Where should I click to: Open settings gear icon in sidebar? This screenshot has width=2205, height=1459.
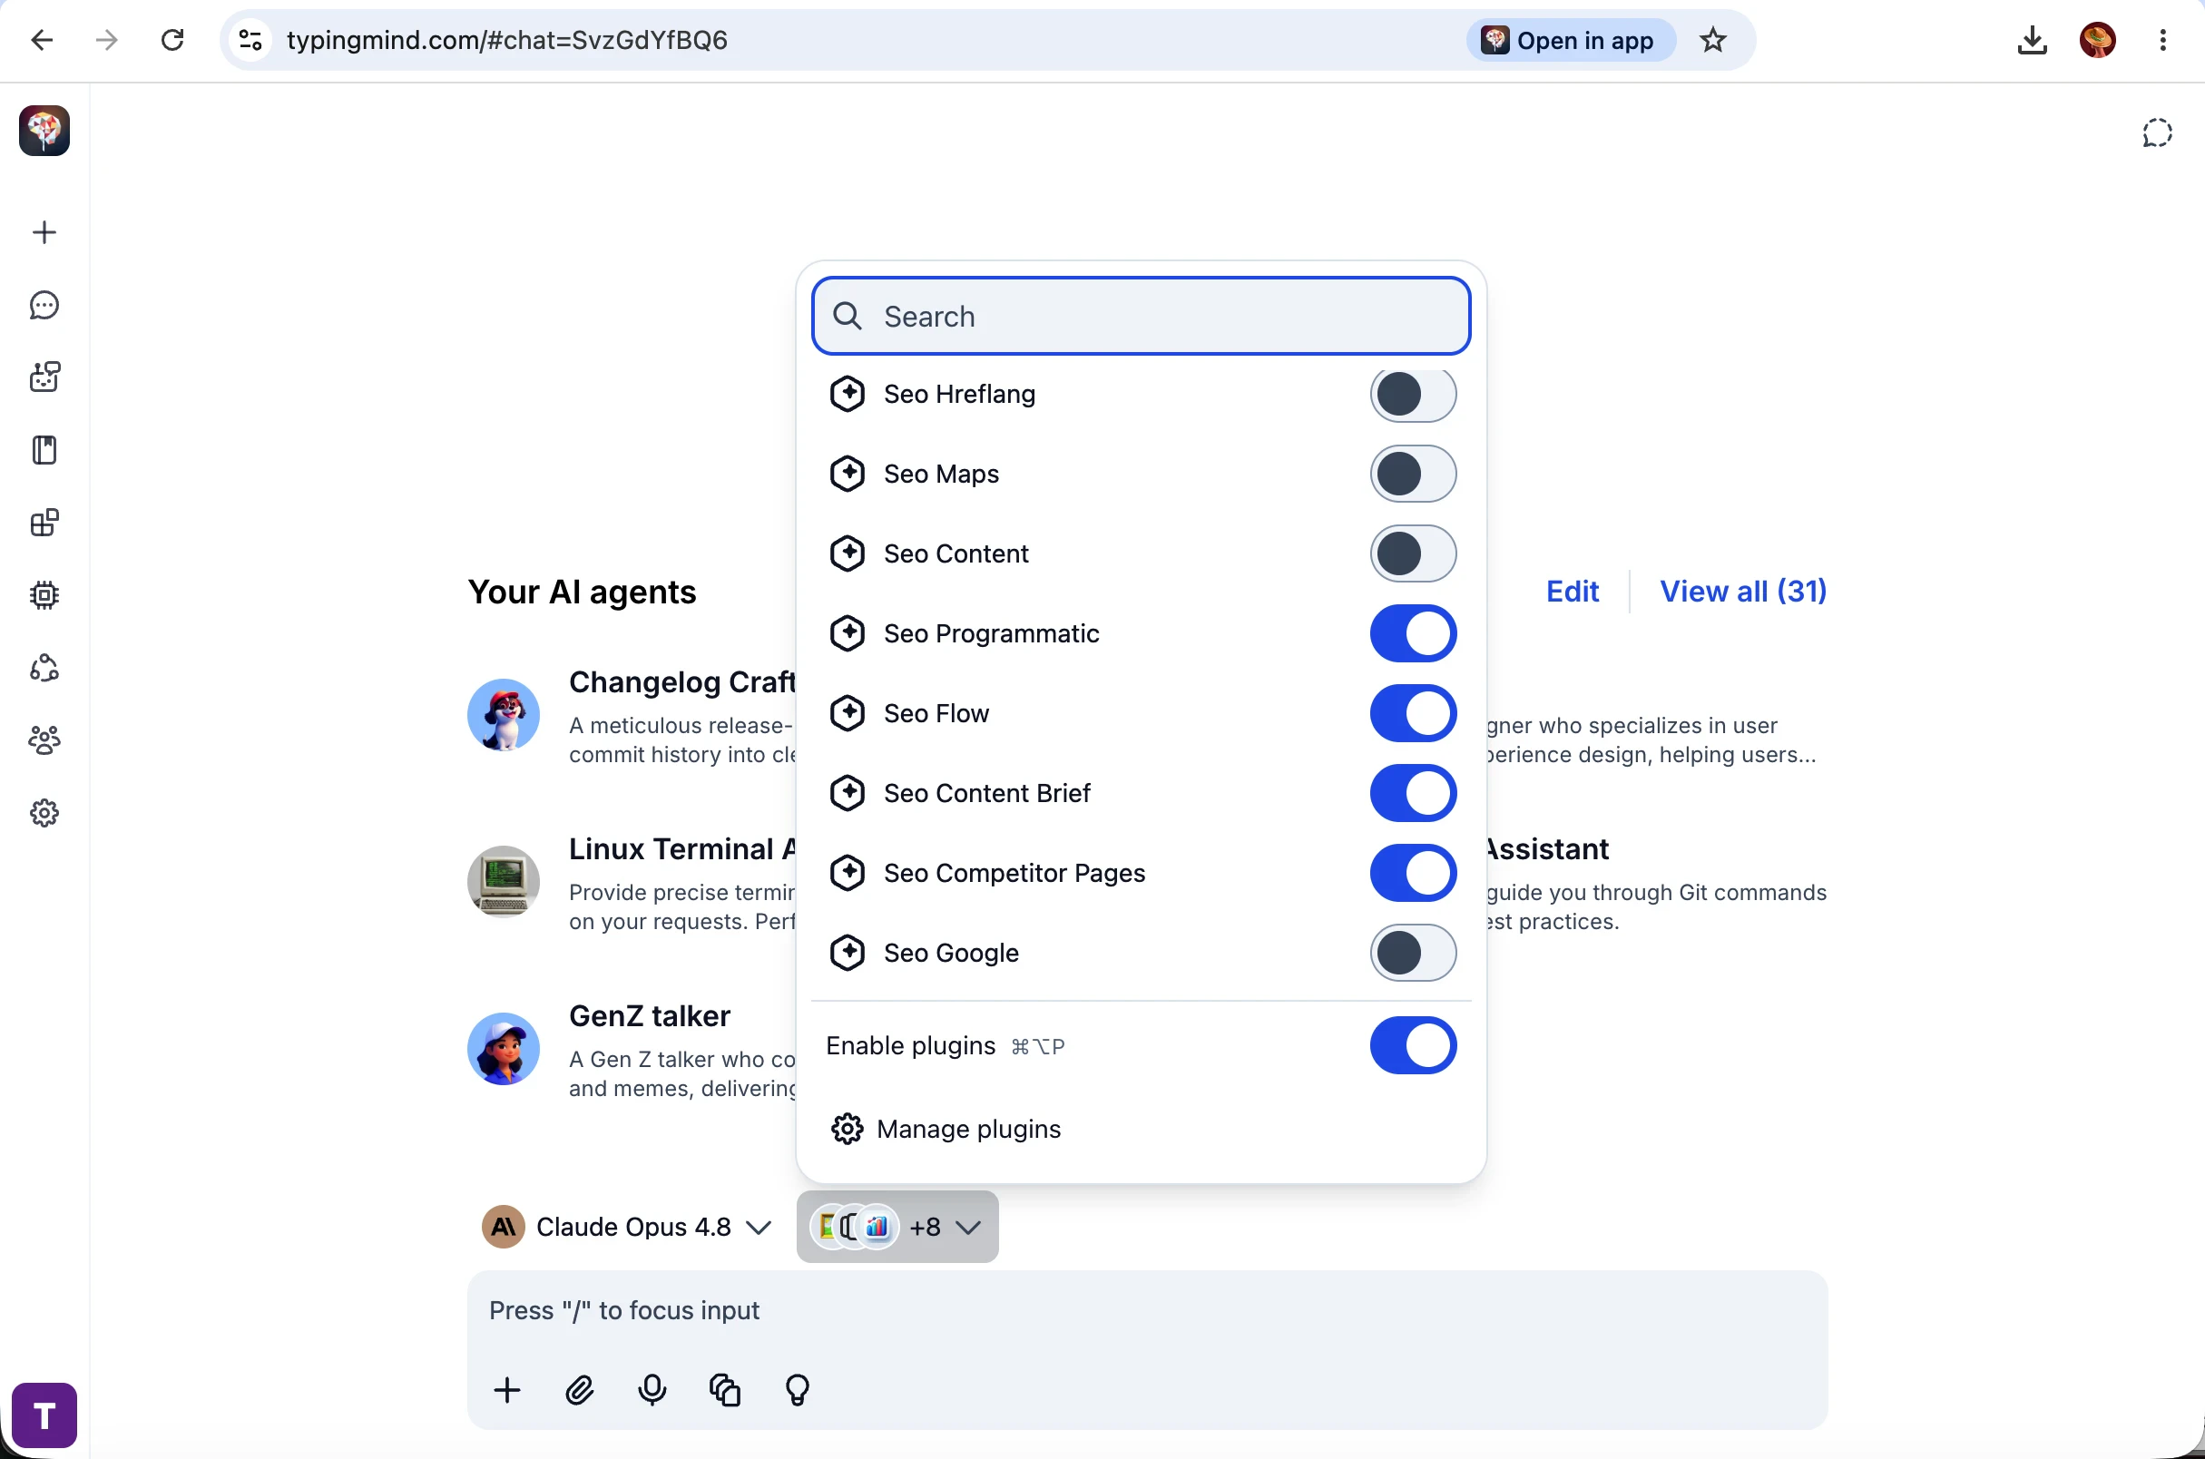click(x=44, y=813)
